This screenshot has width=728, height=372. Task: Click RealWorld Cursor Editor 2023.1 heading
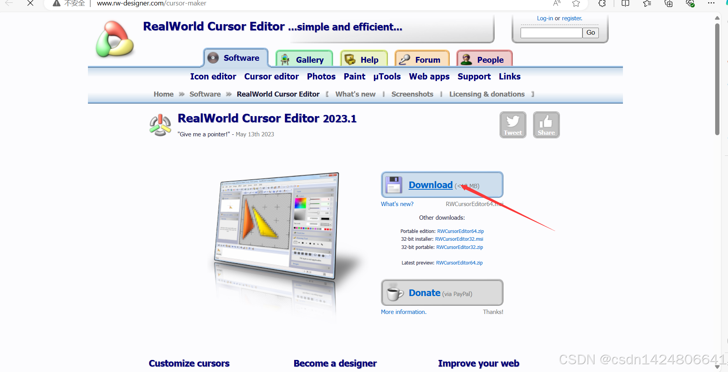tap(267, 118)
